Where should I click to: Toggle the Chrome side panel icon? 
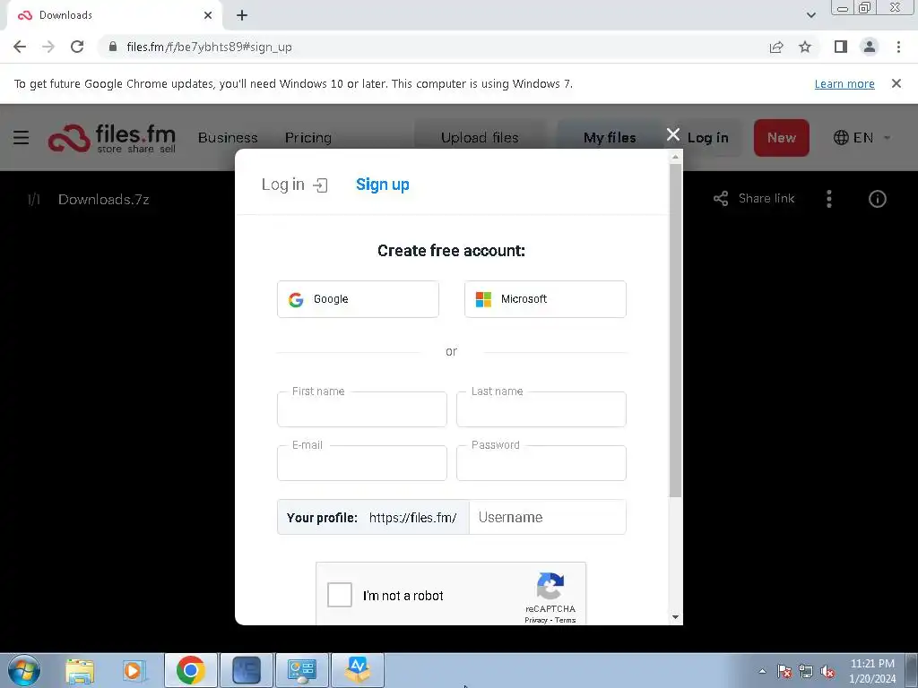pos(841,47)
